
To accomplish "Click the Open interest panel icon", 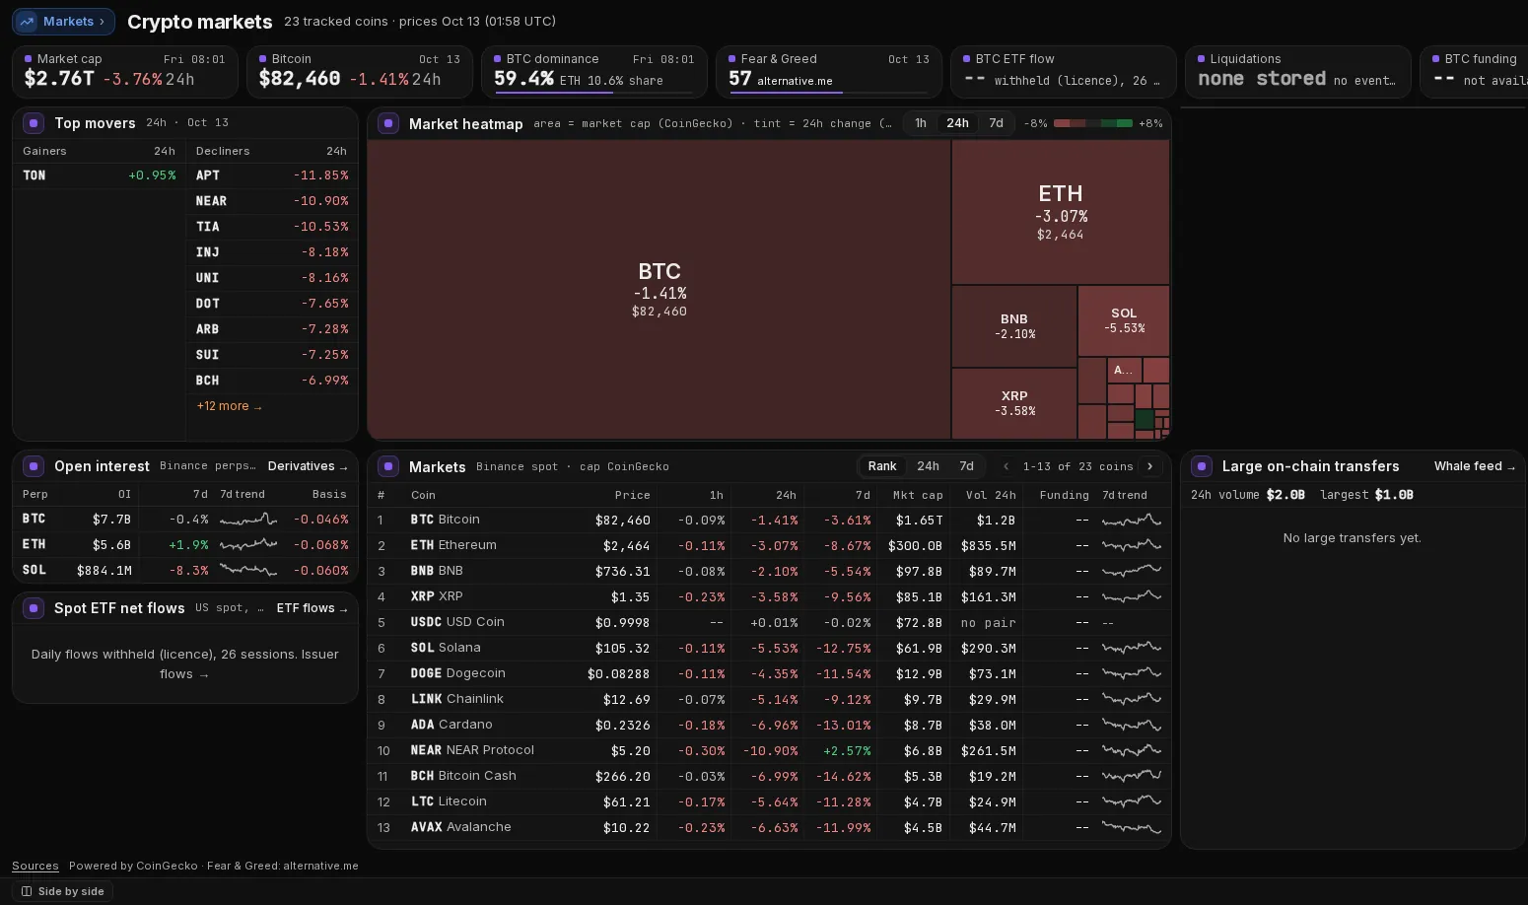I will 34,466.
